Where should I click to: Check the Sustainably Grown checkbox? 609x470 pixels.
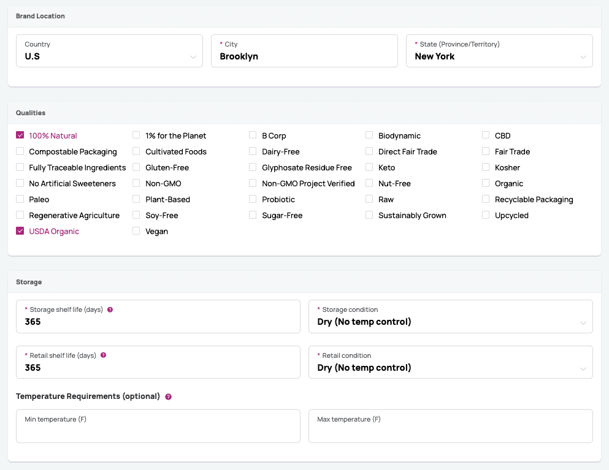tap(369, 214)
